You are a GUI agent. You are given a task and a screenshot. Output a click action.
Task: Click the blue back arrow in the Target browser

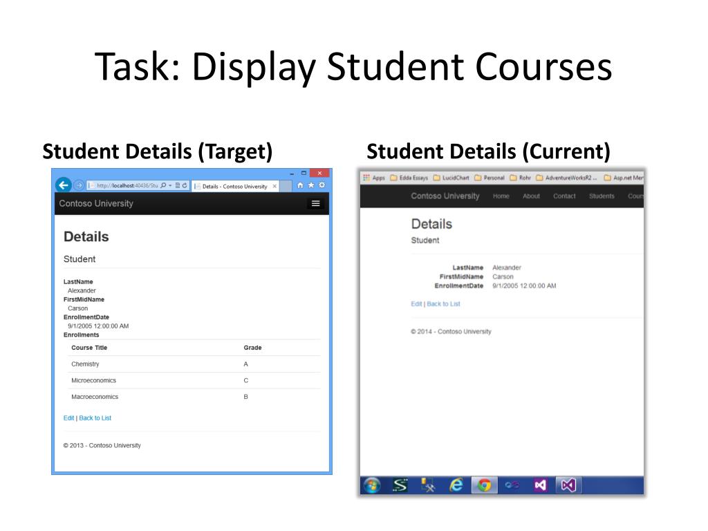tap(64, 185)
